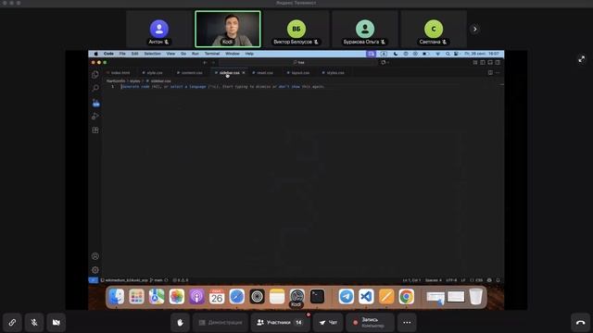Expand shared screen to fullscreen
Image resolution: width=593 pixels, height=333 pixels.
point(582,59)
